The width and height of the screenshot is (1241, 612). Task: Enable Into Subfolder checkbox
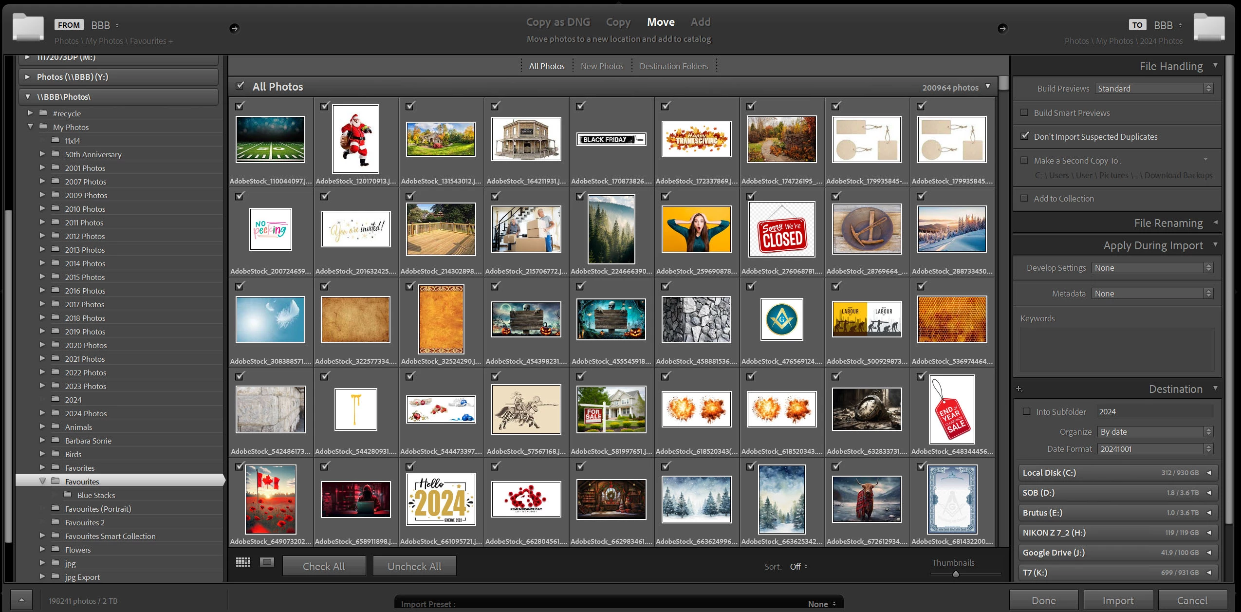[x=1027, y=411]
